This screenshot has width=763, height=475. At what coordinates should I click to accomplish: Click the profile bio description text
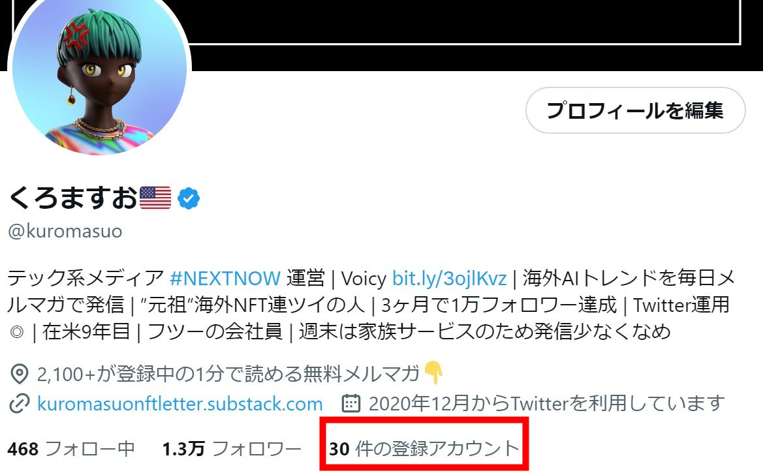pos(371,305)
